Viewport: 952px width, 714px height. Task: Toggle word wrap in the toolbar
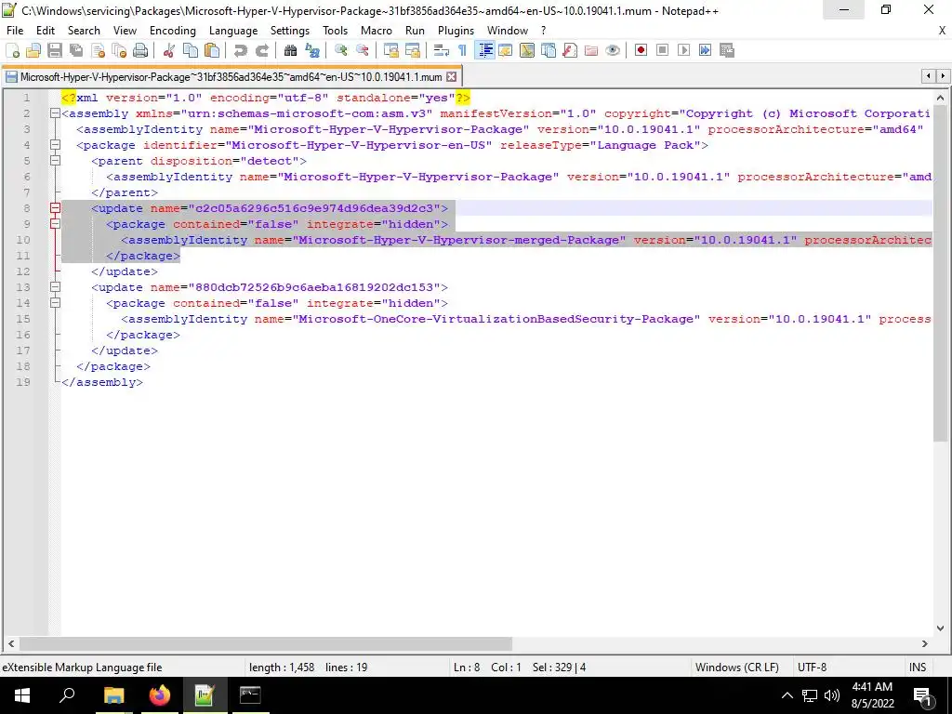(x=442, y=50)
